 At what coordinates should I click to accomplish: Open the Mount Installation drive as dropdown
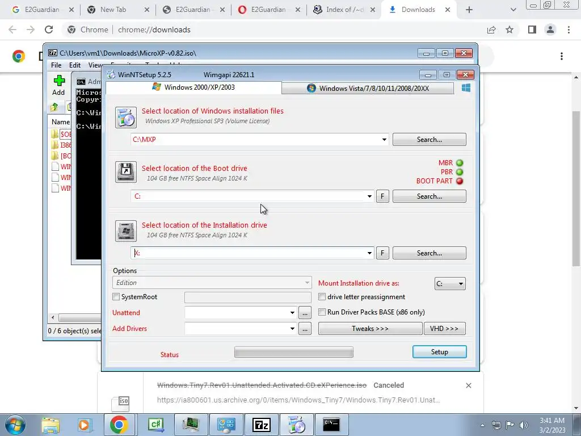tap(450, 284)
